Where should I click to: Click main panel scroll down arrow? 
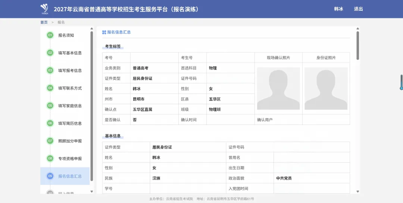[x=357, y=191]
